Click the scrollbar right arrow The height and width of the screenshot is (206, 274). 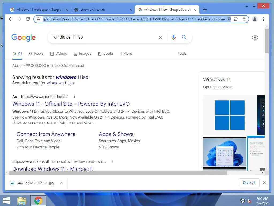262,173
